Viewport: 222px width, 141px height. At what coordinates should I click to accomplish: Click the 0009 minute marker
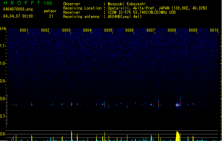(193, 30)
